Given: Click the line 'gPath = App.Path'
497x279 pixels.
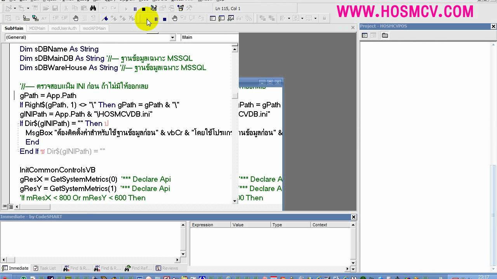Looking at the screenshot, I should (x=48, y=95).
